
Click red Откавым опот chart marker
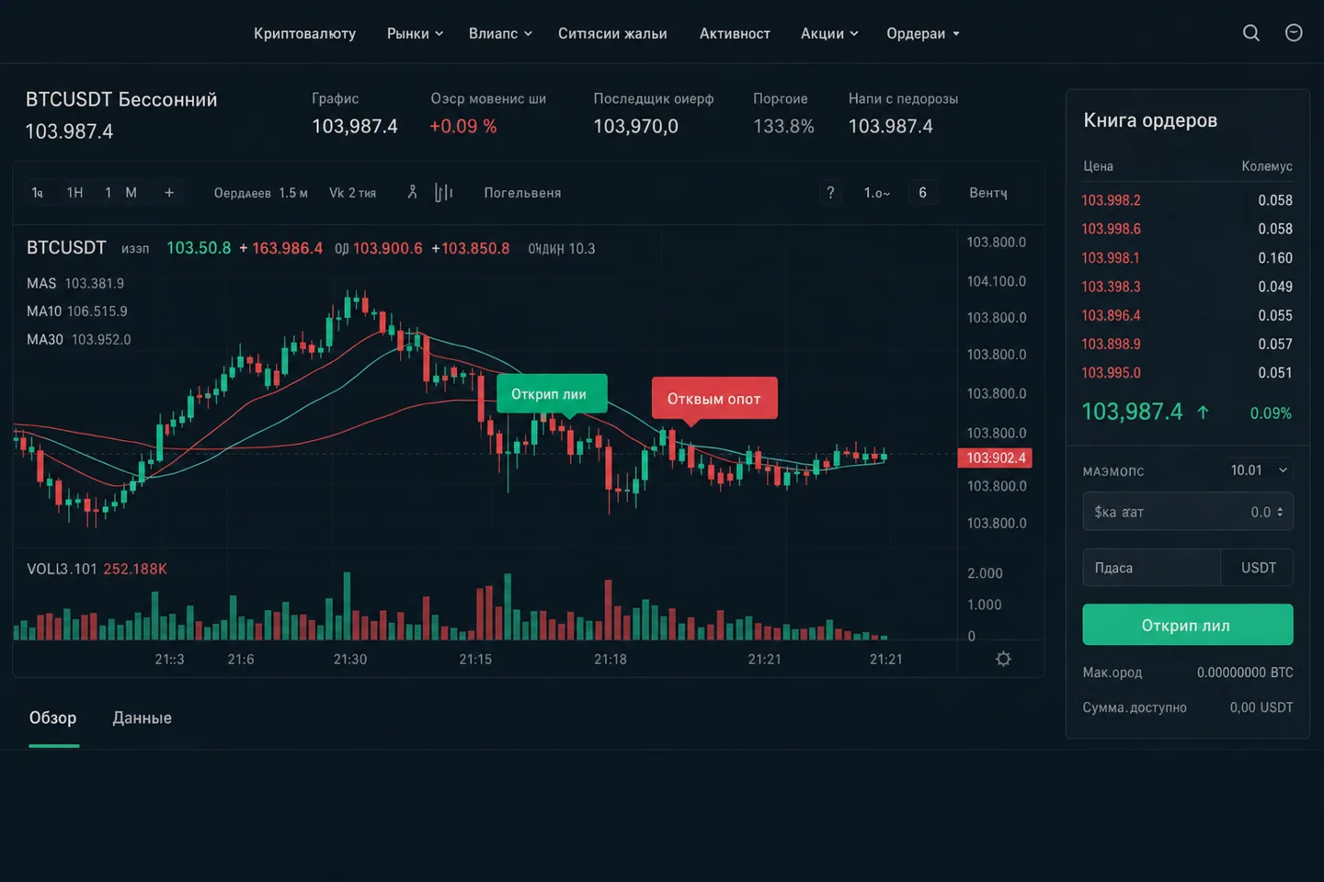[714, 399]
